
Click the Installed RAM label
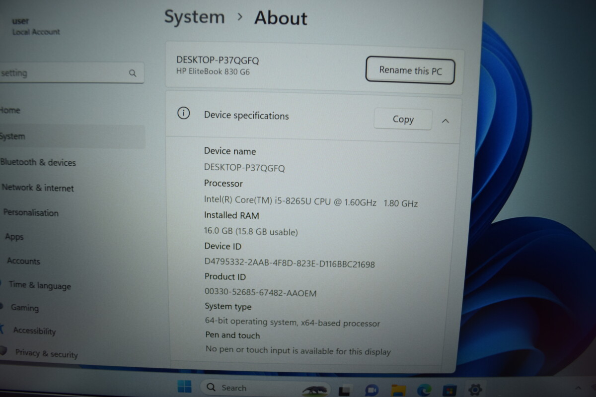(231, 215)
